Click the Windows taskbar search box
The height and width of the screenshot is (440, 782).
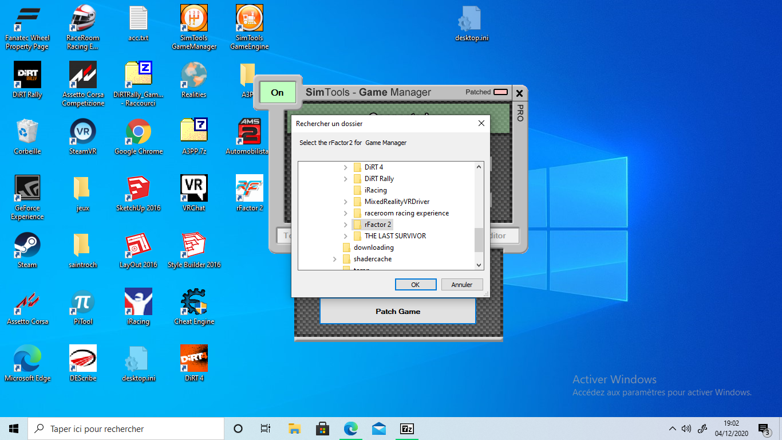126,429
